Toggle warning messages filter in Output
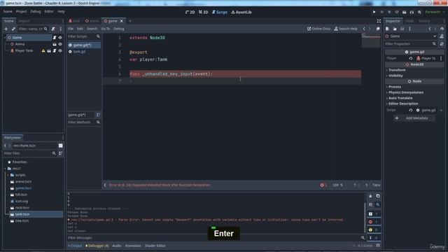448x252 pixels. [x=373, y=230]
